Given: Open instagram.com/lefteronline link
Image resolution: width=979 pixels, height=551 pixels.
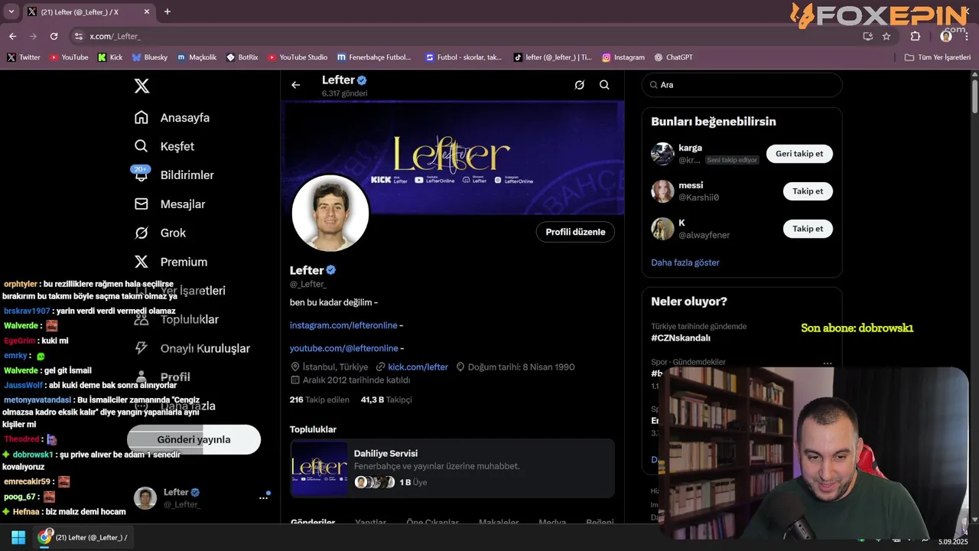Looking at the screenshot, I should 343,325.
